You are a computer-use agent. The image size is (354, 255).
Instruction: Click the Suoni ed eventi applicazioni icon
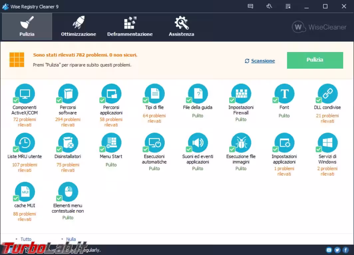[198, 143]
